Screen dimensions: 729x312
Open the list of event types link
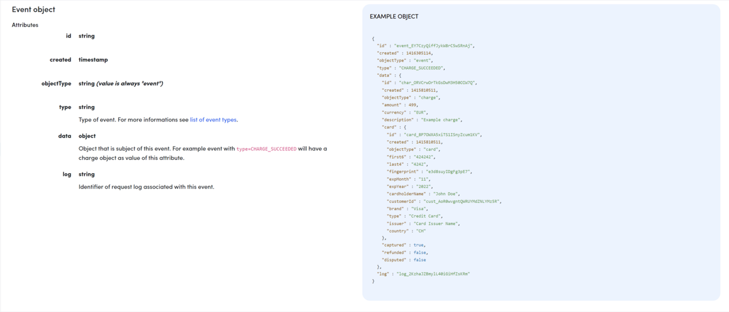click(x=213, y=120)
